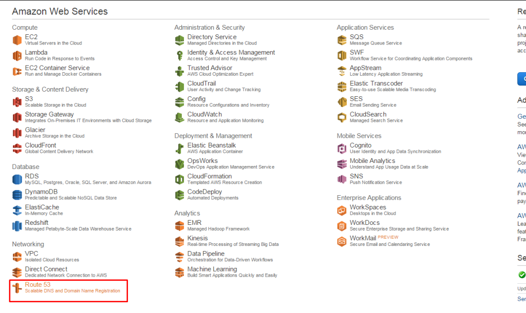Select the Mobile Analytics icon
The image size is (526, 313).
coord(342,164)
